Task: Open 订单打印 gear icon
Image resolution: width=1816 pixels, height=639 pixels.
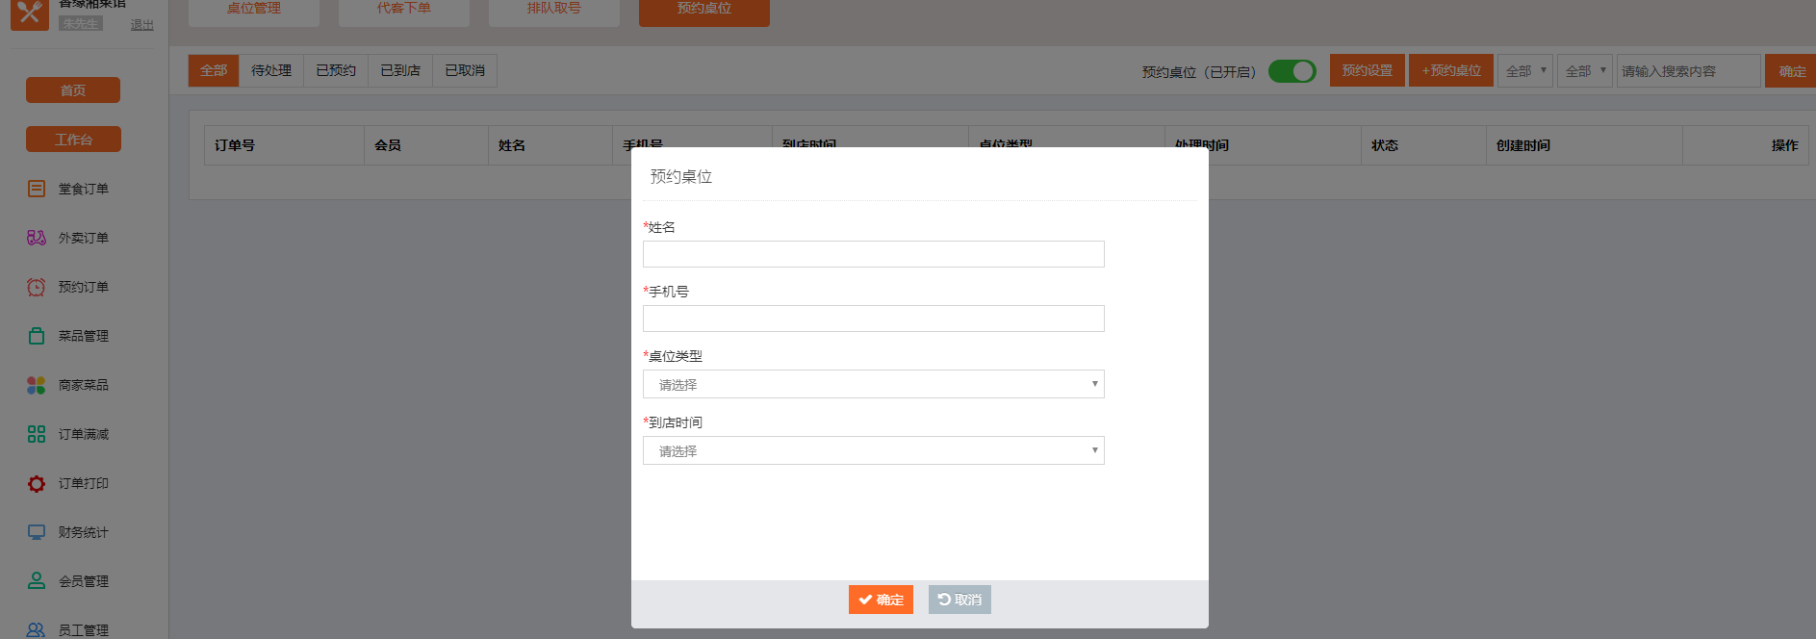Action: pyautogui.click(x=37, y=483)
